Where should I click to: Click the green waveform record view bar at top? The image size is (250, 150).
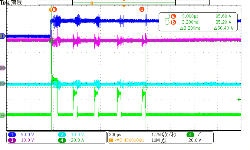(124, 2)
